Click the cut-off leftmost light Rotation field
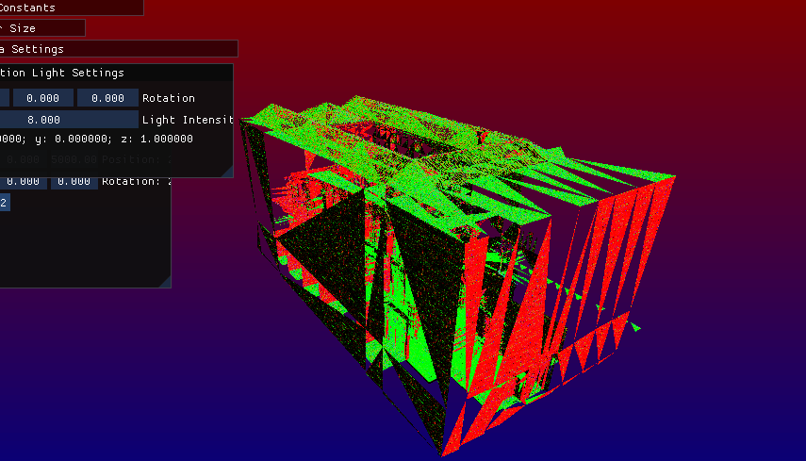806x461 pixels. [4, 98]
